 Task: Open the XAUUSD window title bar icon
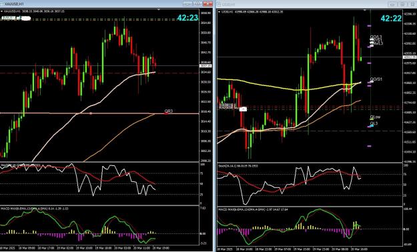coord(2,4)
